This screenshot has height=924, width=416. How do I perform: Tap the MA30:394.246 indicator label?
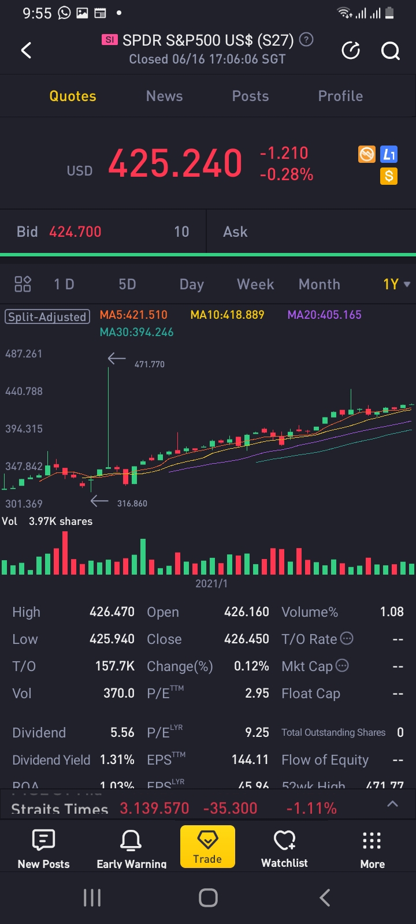tap(136, 332)
